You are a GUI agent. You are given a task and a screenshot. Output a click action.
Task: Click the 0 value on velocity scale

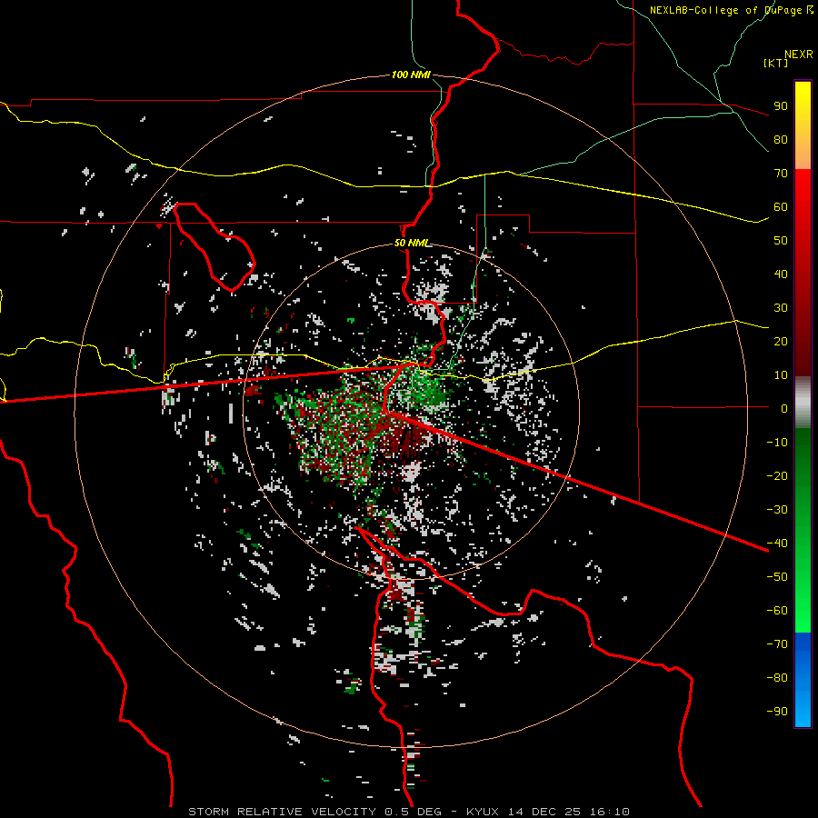pyautogui.click(x=784, y=408)
